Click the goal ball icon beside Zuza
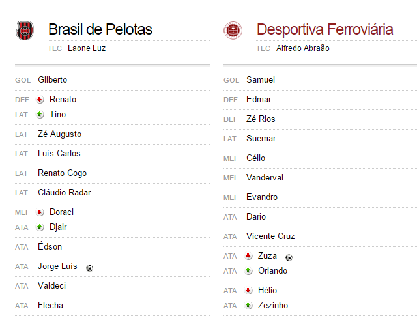 point(289,257)
